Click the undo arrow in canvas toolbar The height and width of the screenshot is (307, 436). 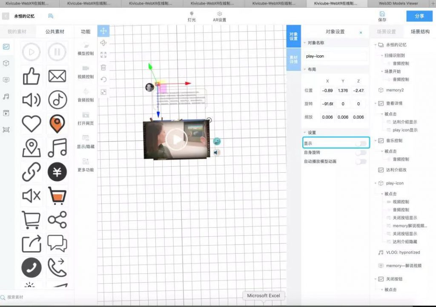[x=103, y=79]
